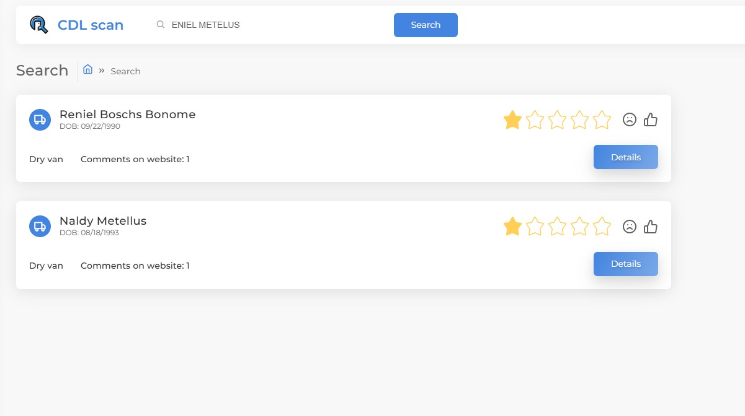Image resolution: width=745 pixels, height=416 pixels.
Task: Click thumbs up icon for Naldy Metellus
Action: click(650, 227)
